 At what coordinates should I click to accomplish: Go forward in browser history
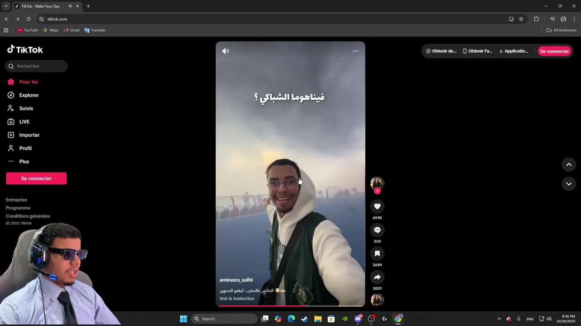(17, 19)
